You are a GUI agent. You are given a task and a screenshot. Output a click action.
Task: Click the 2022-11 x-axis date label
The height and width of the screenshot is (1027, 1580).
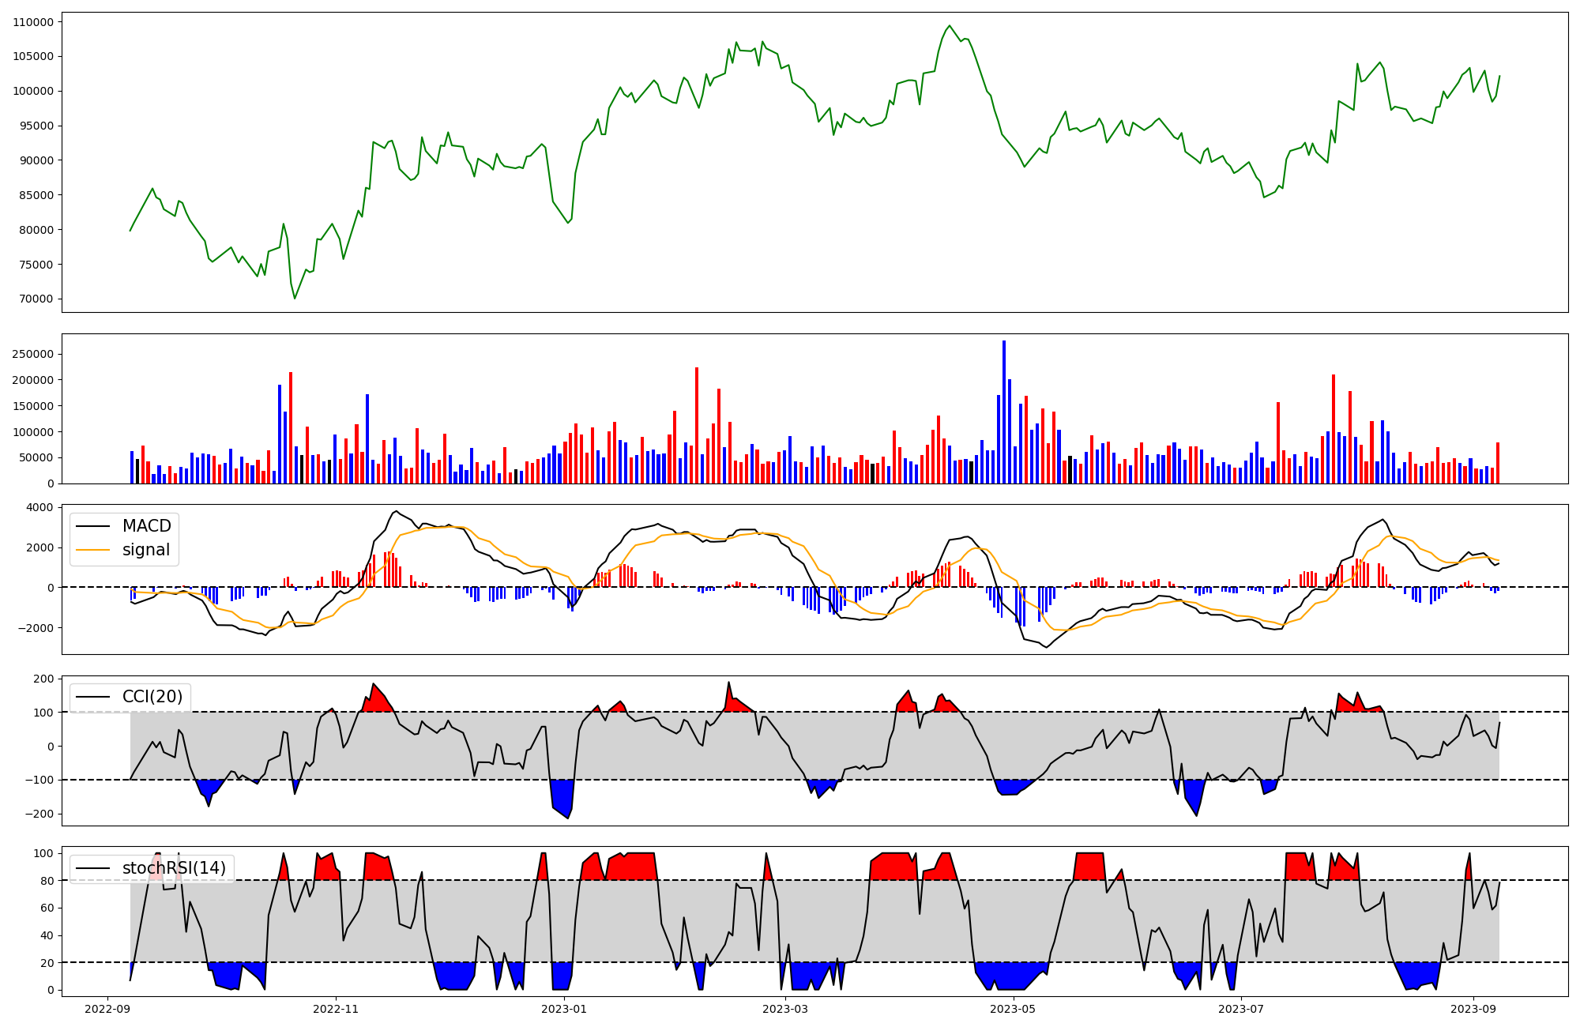point(336,1009)
